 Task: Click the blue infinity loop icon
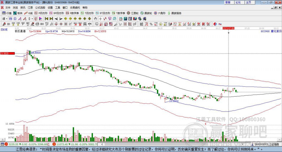(220, 24)
